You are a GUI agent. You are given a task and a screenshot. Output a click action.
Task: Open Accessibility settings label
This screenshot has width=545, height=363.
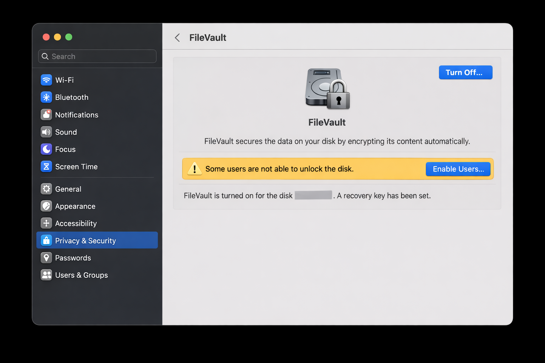(76, 223)
